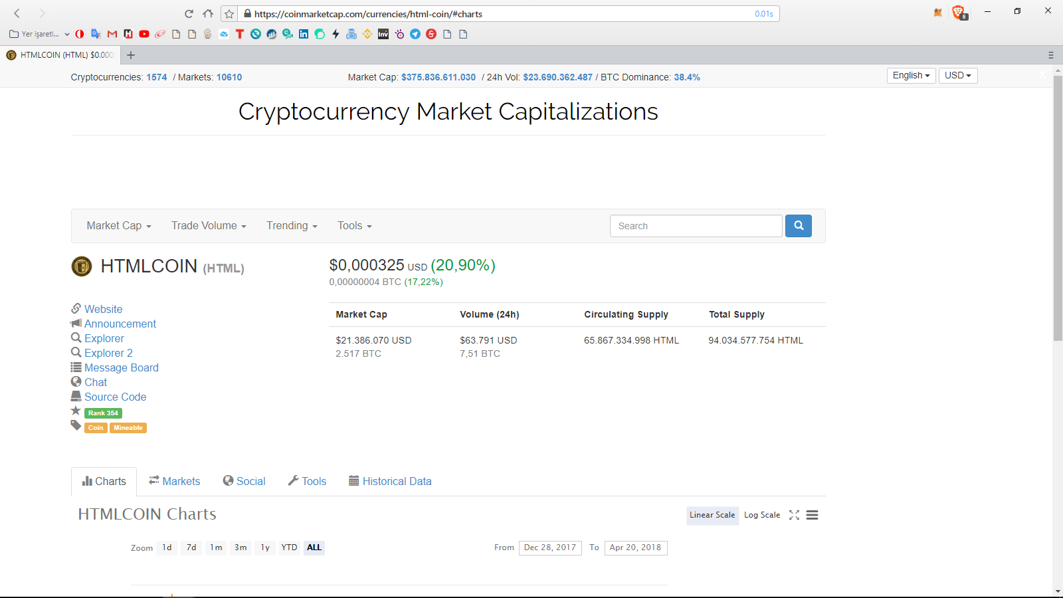Open the YouTube bookmark icon
1063x598 pixels.
click(x=144, y=34)
